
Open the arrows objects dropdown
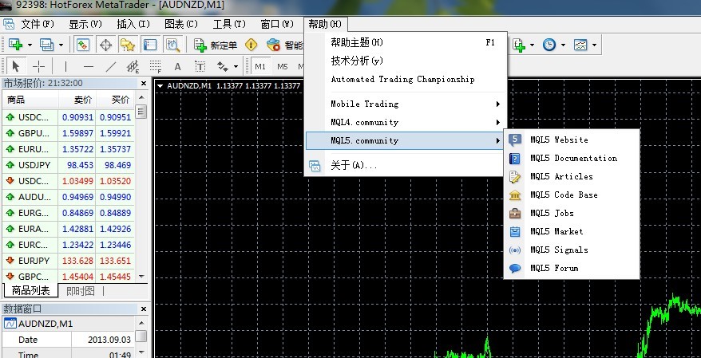coord(236,68)
